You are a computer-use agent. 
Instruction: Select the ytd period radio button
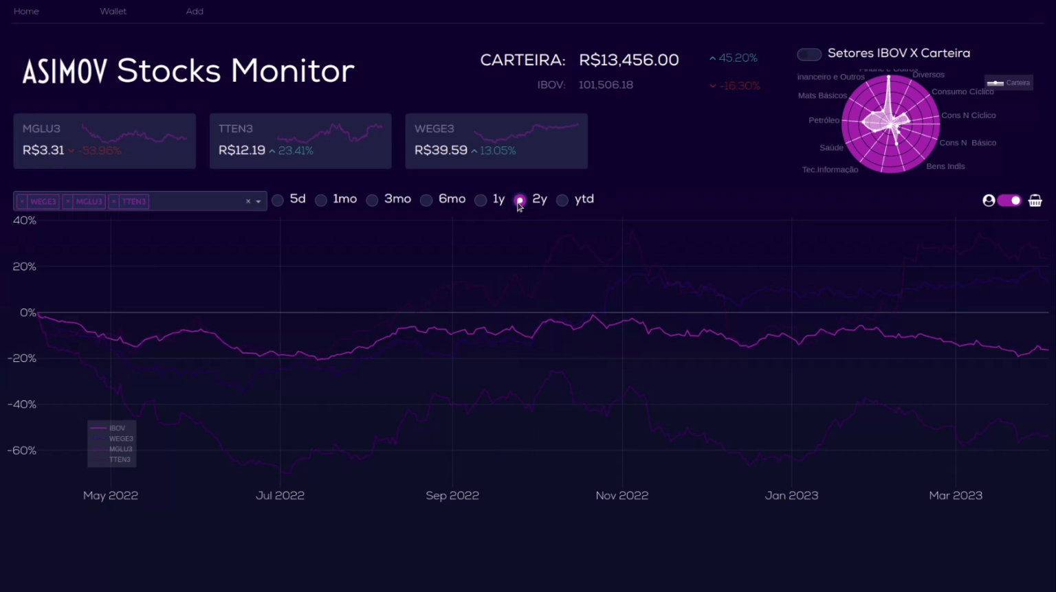coord(562,200)
